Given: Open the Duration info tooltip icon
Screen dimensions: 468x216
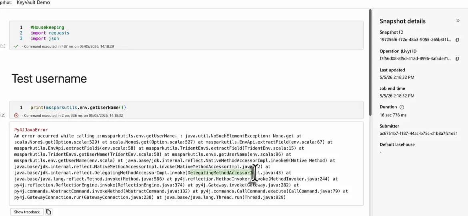Looking at the screenshot, I should (x=402, y=107).
